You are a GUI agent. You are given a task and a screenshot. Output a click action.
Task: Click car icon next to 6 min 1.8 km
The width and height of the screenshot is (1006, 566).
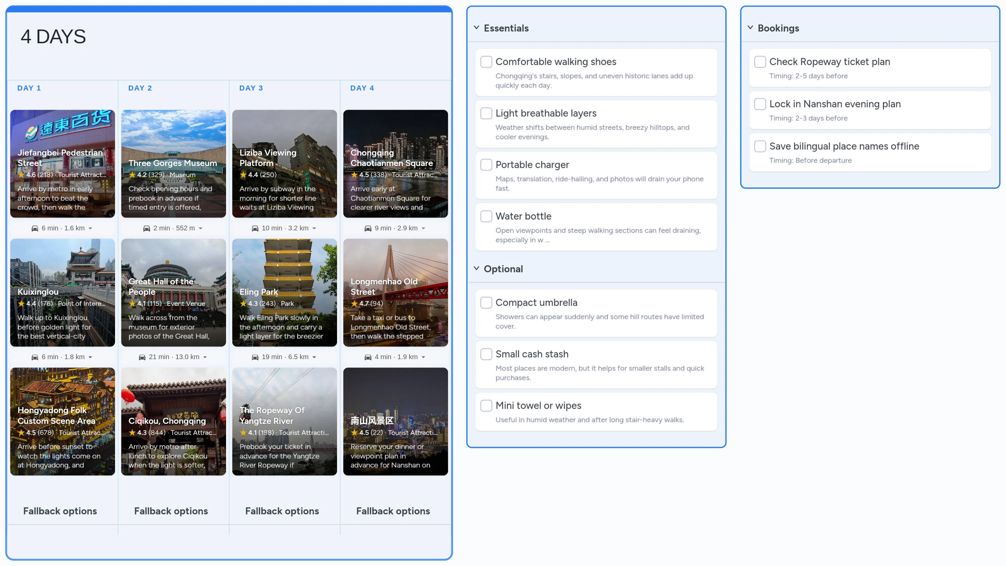(35, 357)
